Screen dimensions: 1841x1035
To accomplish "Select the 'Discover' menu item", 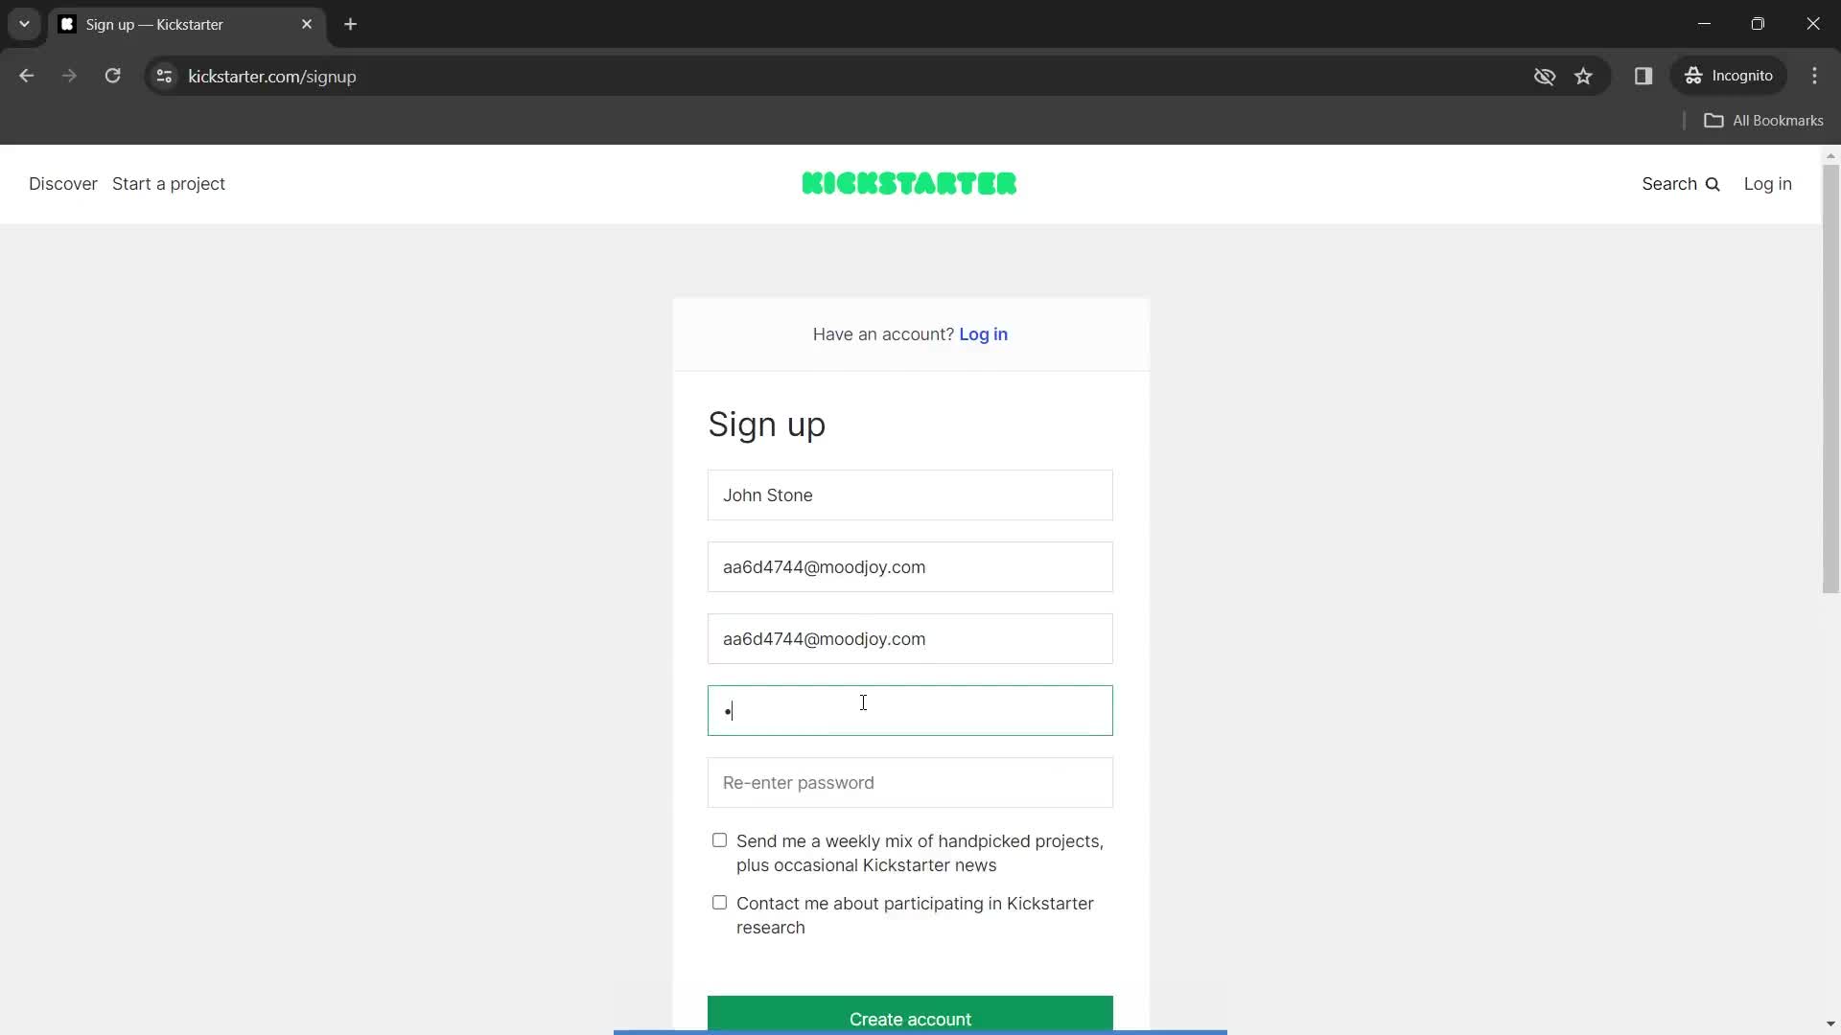I will (63, 183).
